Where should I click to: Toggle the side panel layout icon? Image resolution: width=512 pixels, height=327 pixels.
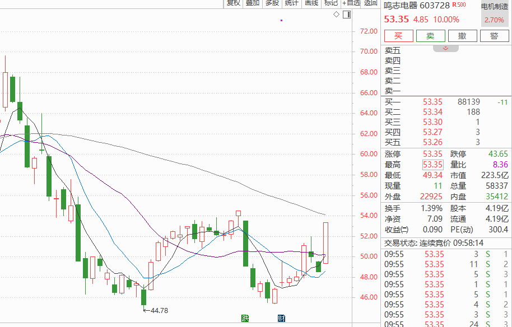(347, 15)
